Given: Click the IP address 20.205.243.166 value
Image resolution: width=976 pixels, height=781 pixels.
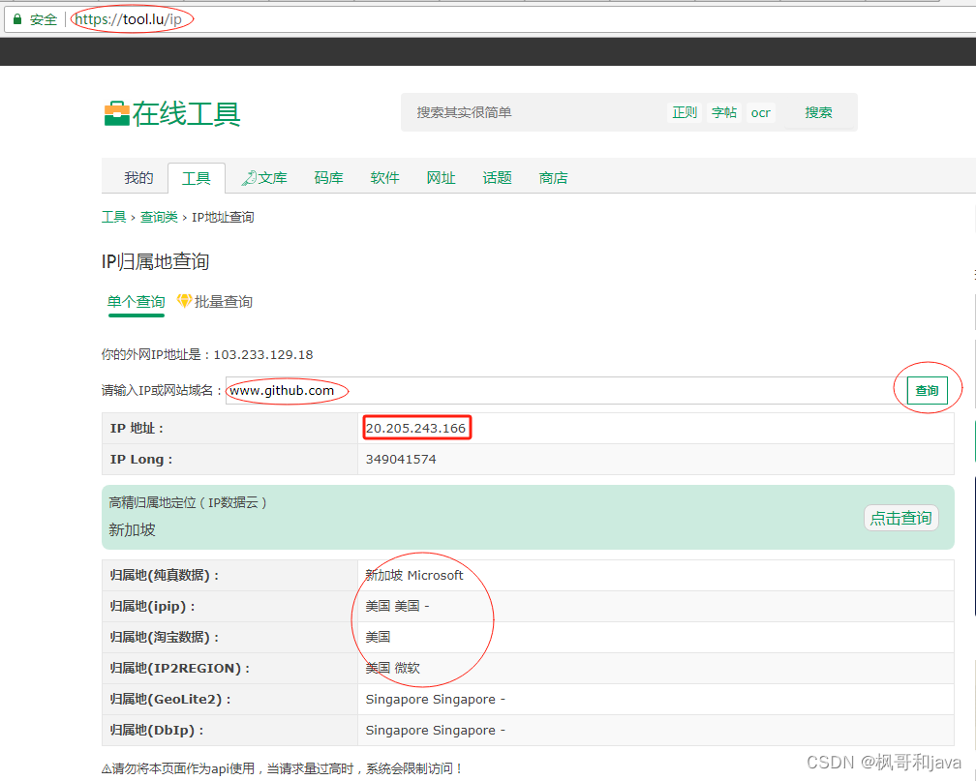Looking at the screenshot, I should [x=415, y=428].
